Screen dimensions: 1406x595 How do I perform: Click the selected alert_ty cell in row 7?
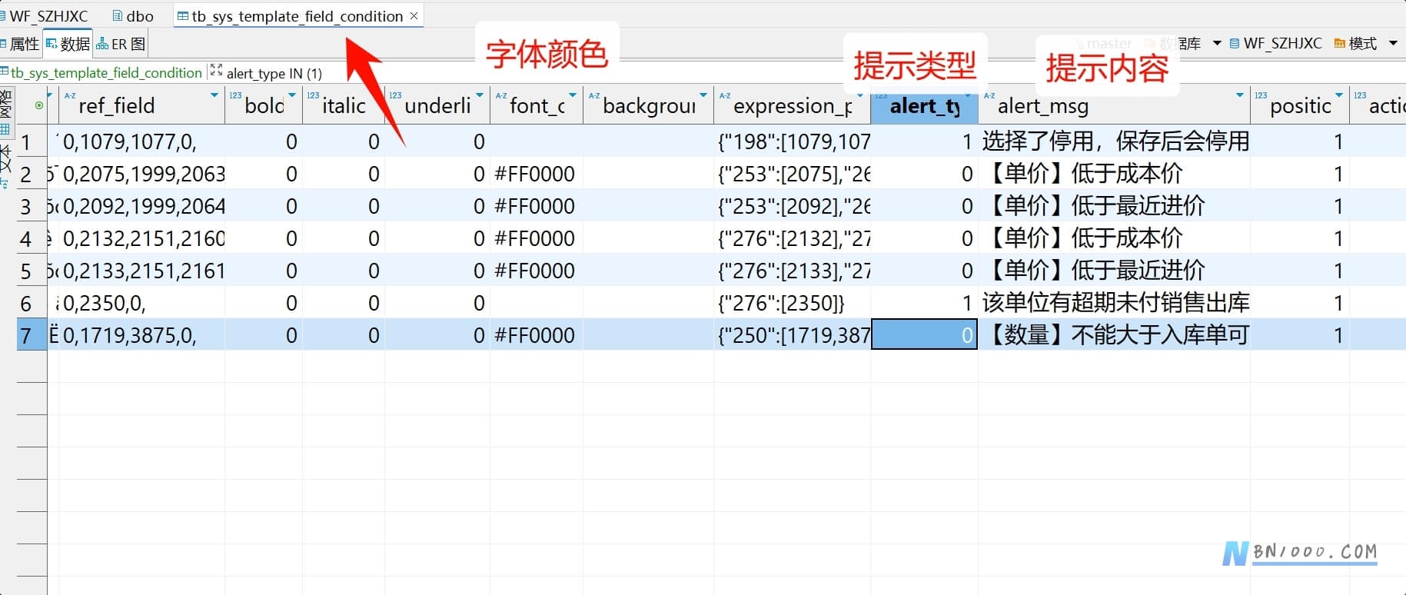[924, 335]
